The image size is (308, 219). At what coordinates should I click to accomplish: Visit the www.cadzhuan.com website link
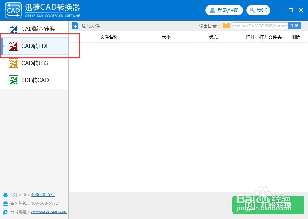pyautogui.click(x=49, y=211)
